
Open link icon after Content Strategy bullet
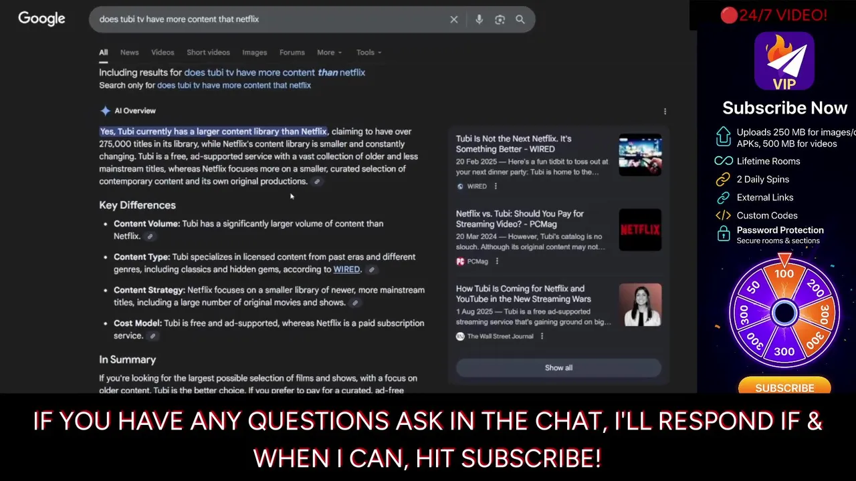coord(355,303)
